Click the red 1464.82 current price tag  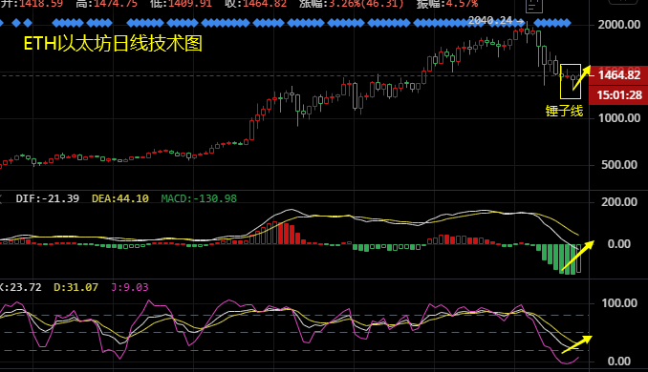click(618, 75)
